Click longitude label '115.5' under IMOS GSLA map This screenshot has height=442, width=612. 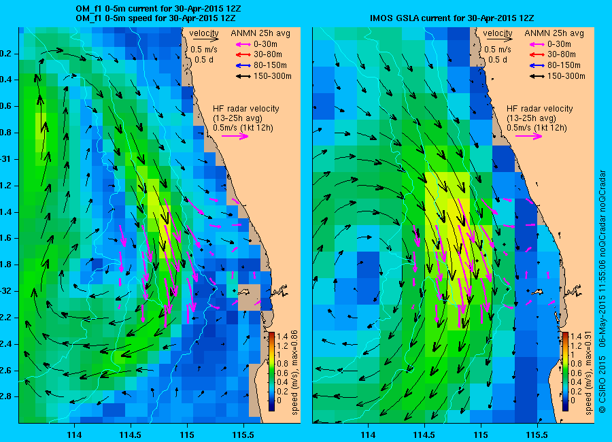point(537,435)
